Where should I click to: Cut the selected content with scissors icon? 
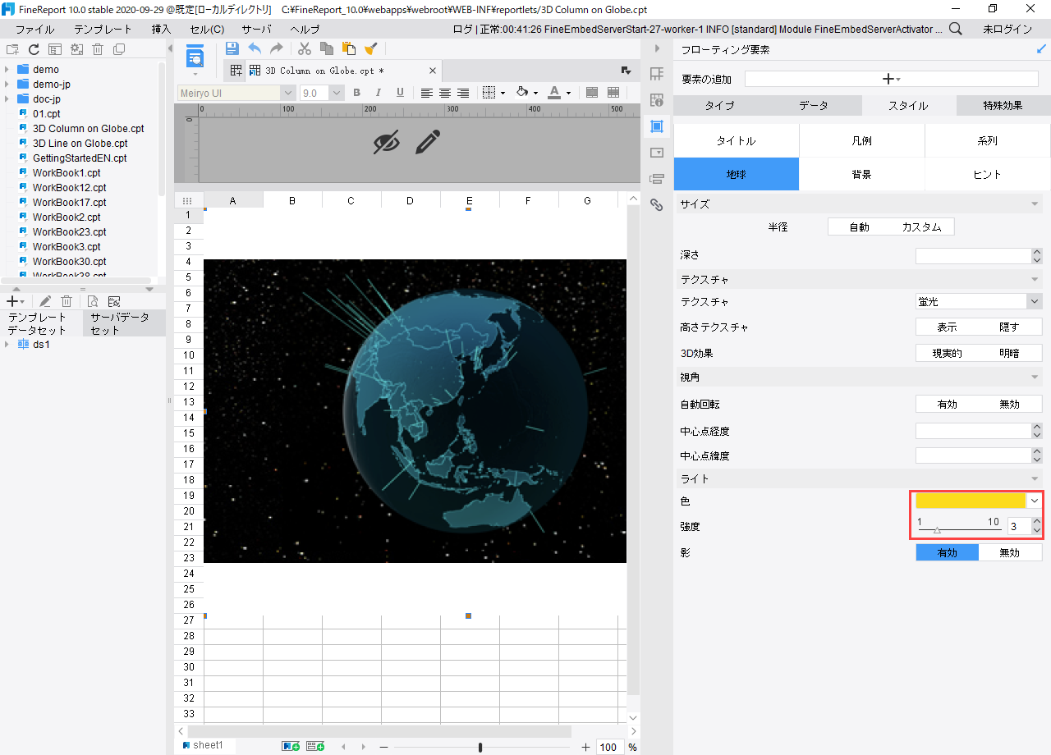[305, 48]
